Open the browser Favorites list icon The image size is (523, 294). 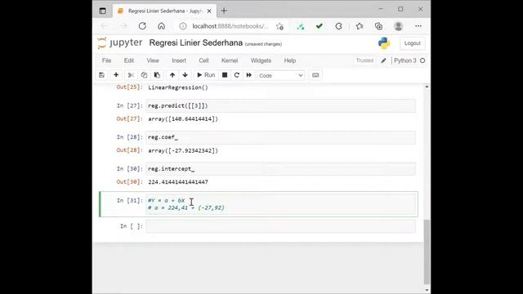click(x=360, y=26)
